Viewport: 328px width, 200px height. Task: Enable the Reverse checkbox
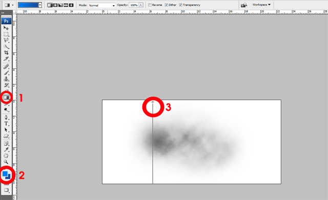pos(150,5)
